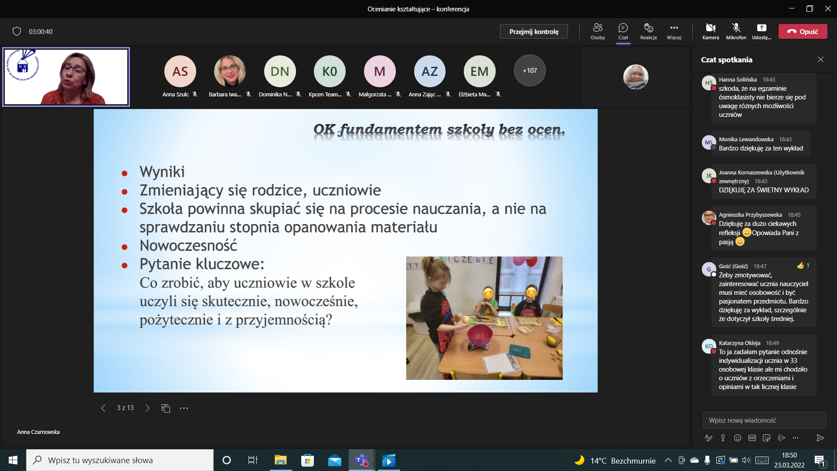Open File Explorer from taskbar

[x=280, y=460]
